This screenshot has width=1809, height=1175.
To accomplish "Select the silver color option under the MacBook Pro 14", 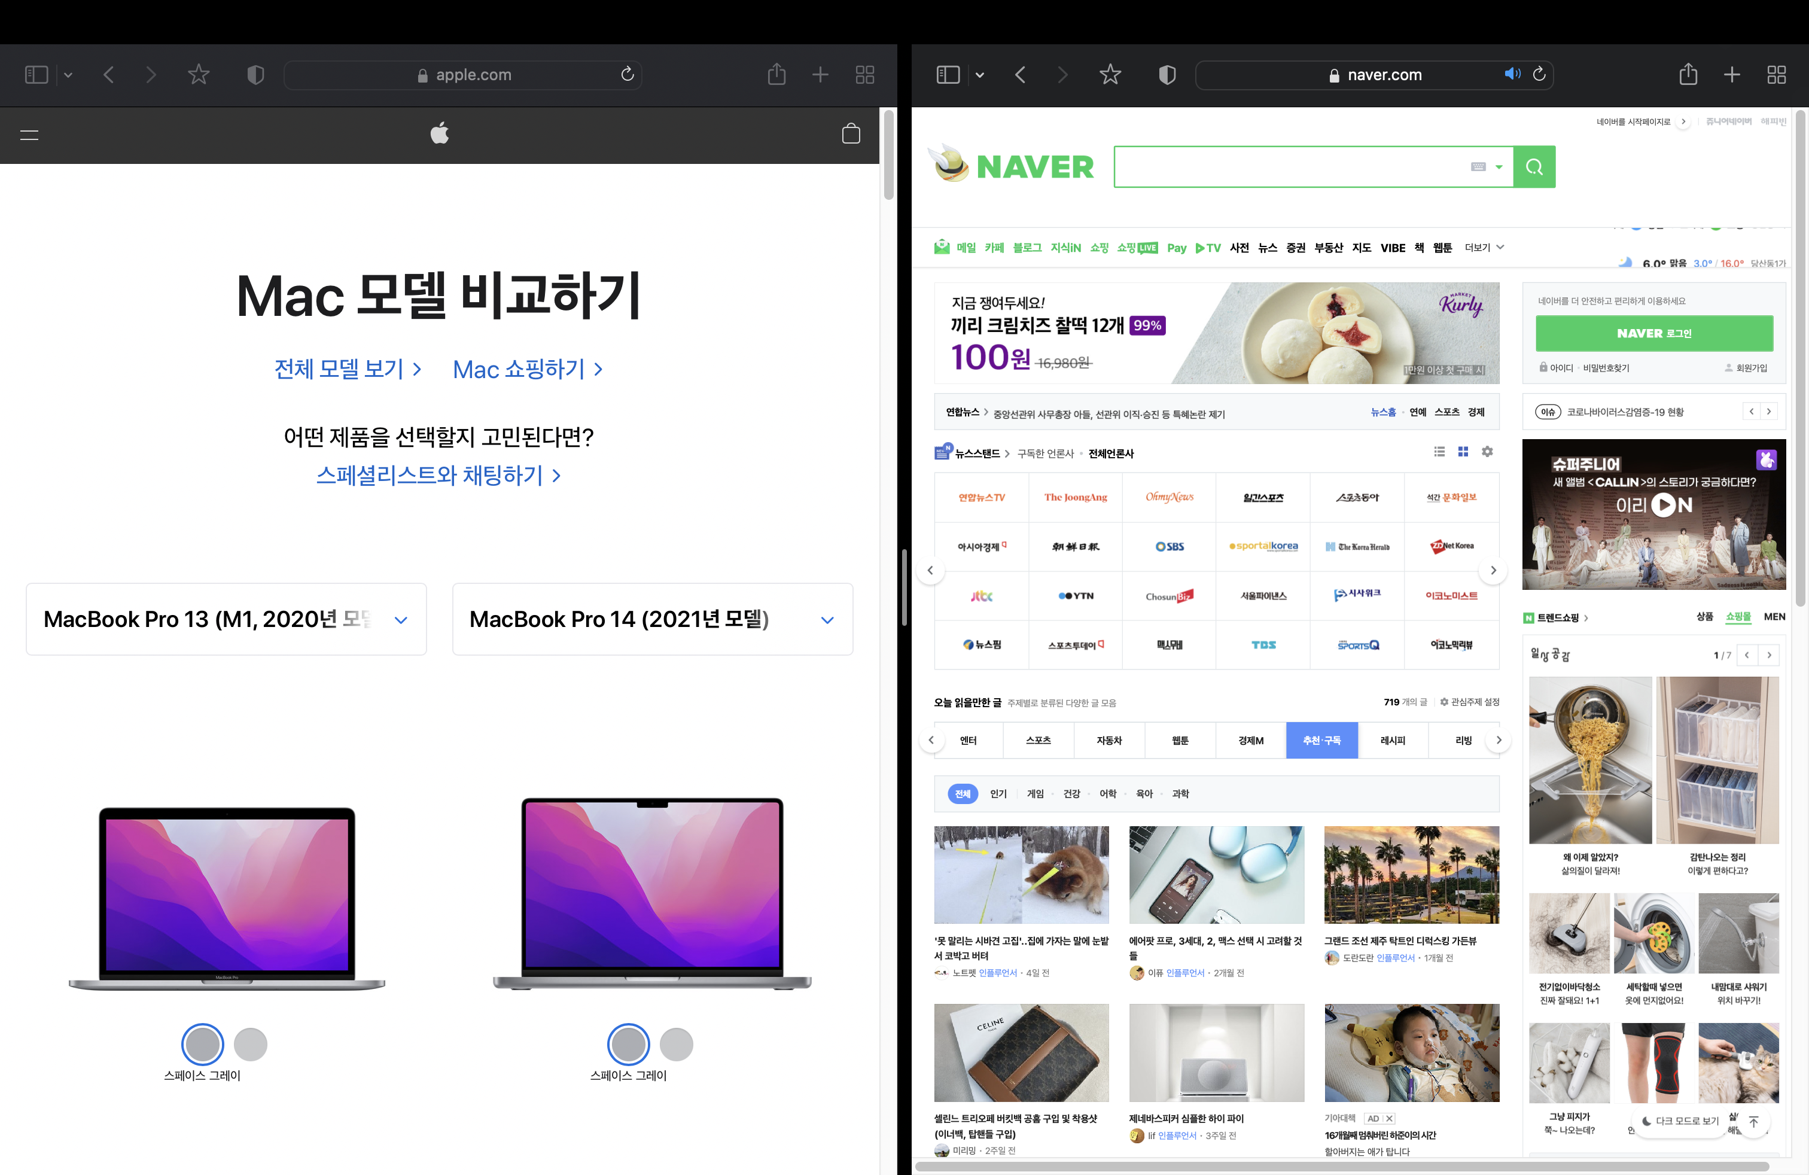I will (x=676, y=1044).
